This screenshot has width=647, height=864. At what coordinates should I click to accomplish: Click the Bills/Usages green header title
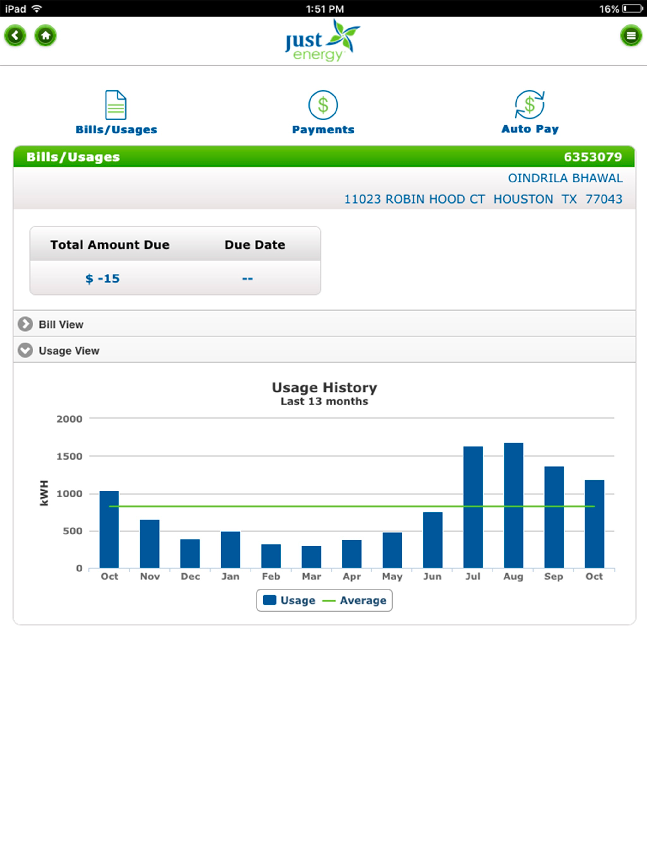tap(73, 157)
